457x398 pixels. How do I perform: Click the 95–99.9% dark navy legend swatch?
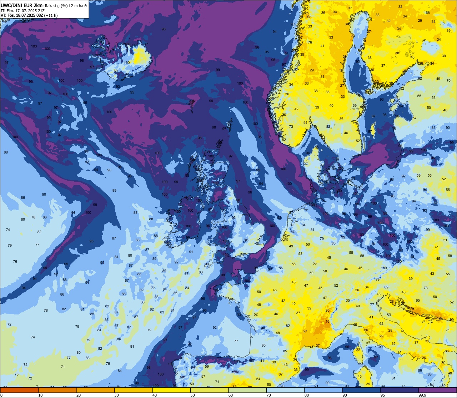(400, 390)
